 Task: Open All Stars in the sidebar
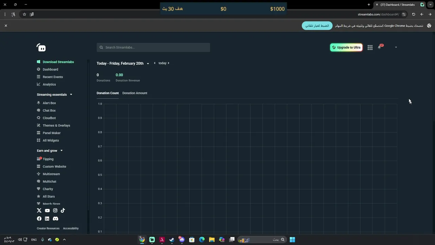(49, 197)
